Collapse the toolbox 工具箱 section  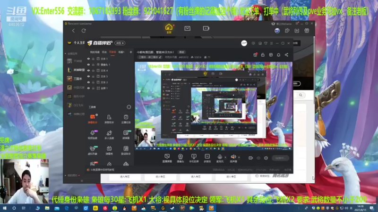129,107
